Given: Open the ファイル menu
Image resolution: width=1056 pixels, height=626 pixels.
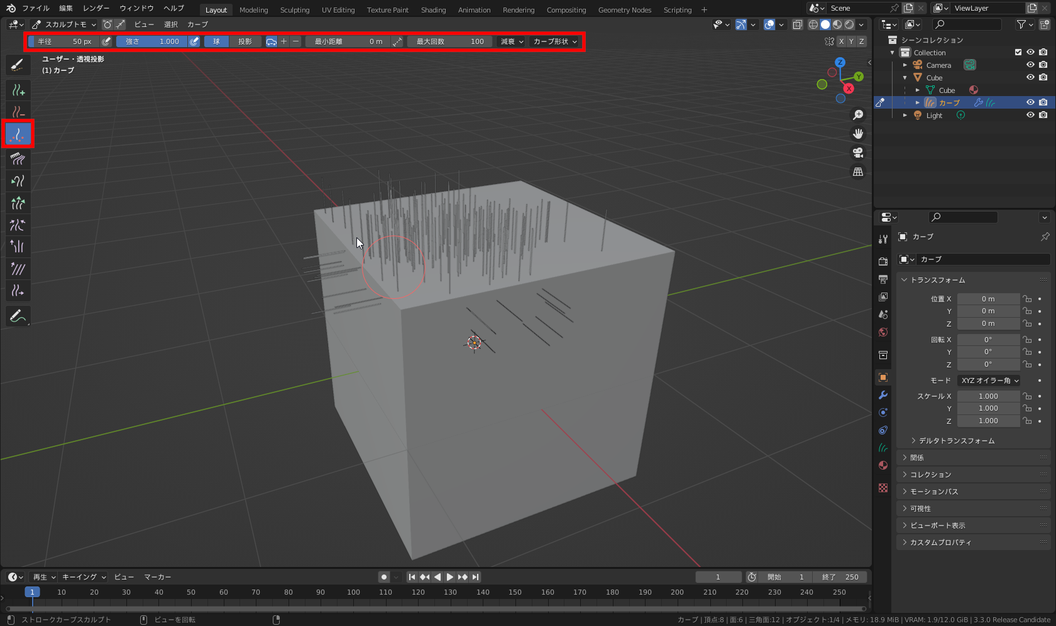Looking at the screenshot, I should click(x=36, y=8).
